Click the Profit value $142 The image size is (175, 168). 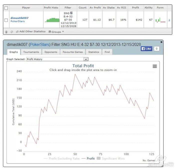tap(139, 20)
